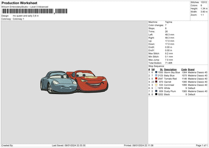Click the 'Cornmeal' description

pos(169,85)
